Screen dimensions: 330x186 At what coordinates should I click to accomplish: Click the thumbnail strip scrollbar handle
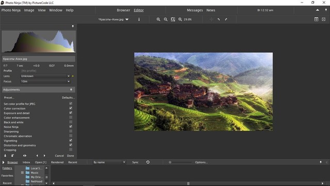pyautogui.click(x=188, y=183)
